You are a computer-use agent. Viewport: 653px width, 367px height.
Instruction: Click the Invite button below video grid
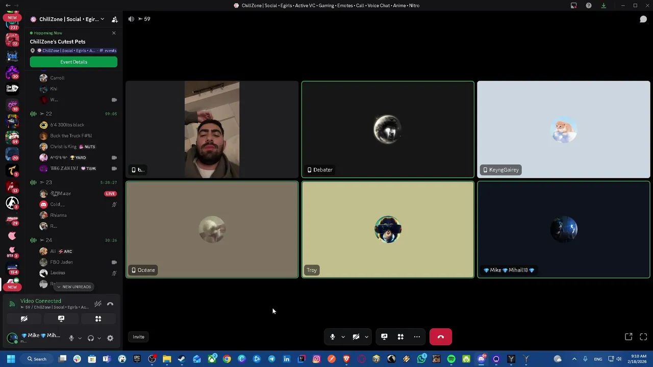[139, 337]
